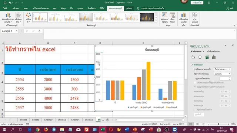Select the first chart style thumbnail

40,17
